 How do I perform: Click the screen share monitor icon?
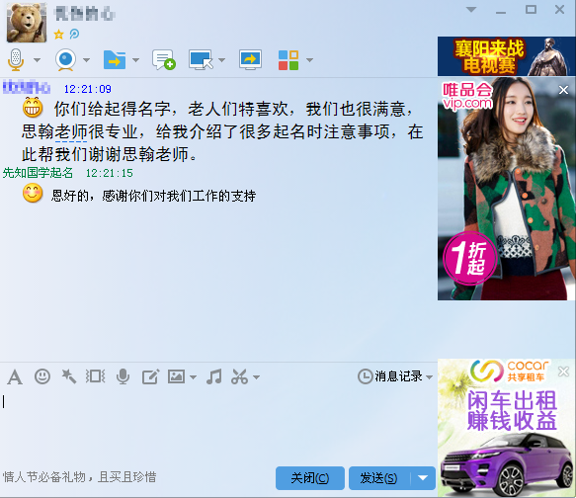click(250, 59)
